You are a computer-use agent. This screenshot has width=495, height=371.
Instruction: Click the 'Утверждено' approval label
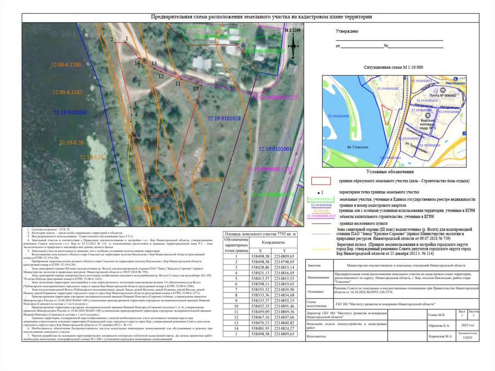point(347,31)
